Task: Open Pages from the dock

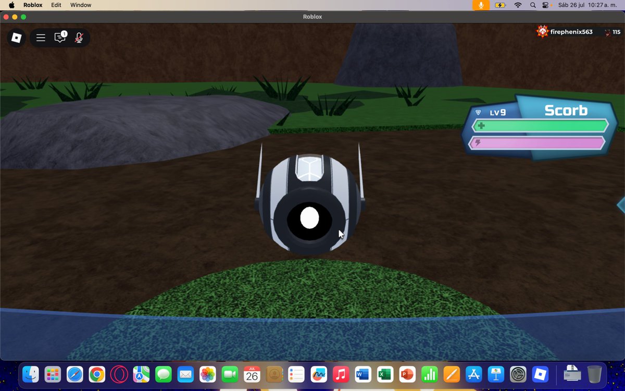Action: (x=451, y=374)
